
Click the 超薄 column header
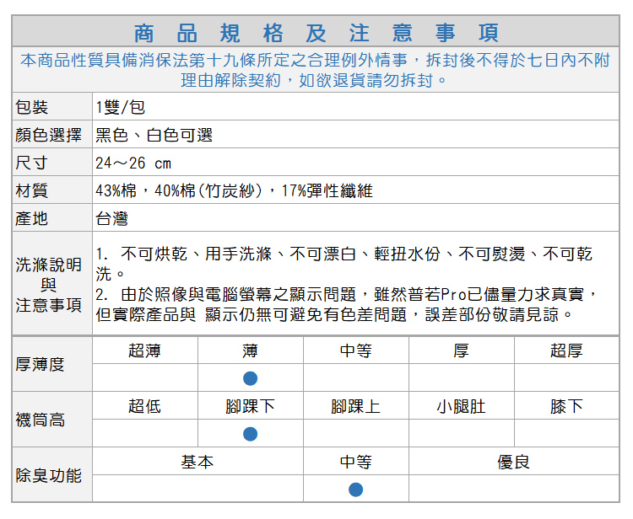coord(145,350)
